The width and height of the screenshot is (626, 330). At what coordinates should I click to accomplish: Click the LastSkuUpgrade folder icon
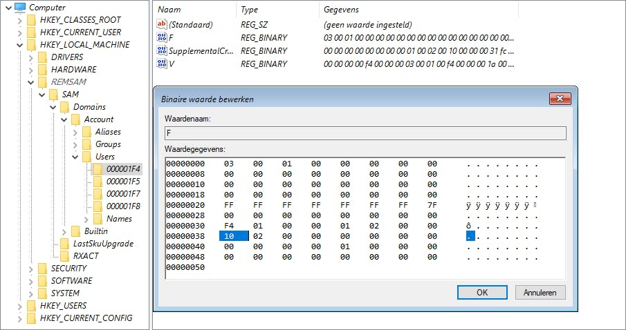click(65, 244)
